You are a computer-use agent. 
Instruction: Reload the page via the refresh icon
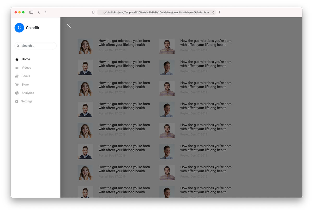tap(213, 12)
